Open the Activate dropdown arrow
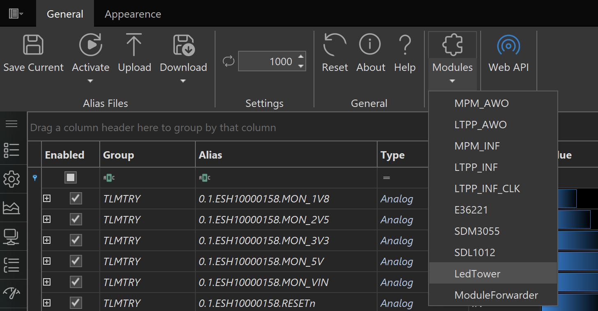Screen dimensions: 598x311 point(90,81)
